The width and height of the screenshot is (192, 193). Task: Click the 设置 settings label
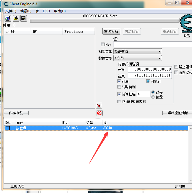pyautogui.click(x=187, y=36)
